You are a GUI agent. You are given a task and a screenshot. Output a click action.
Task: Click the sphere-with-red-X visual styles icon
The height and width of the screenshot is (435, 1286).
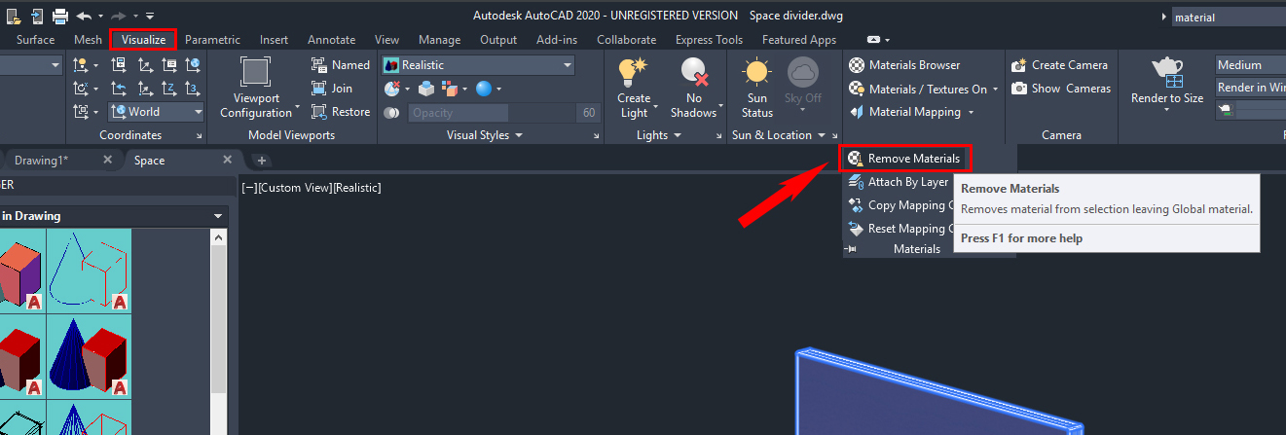coord(392,89)
